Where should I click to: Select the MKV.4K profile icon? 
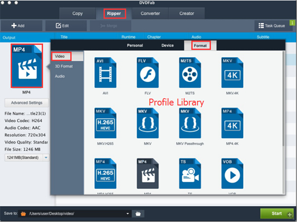pyautogui.click(x=232, y=72)
